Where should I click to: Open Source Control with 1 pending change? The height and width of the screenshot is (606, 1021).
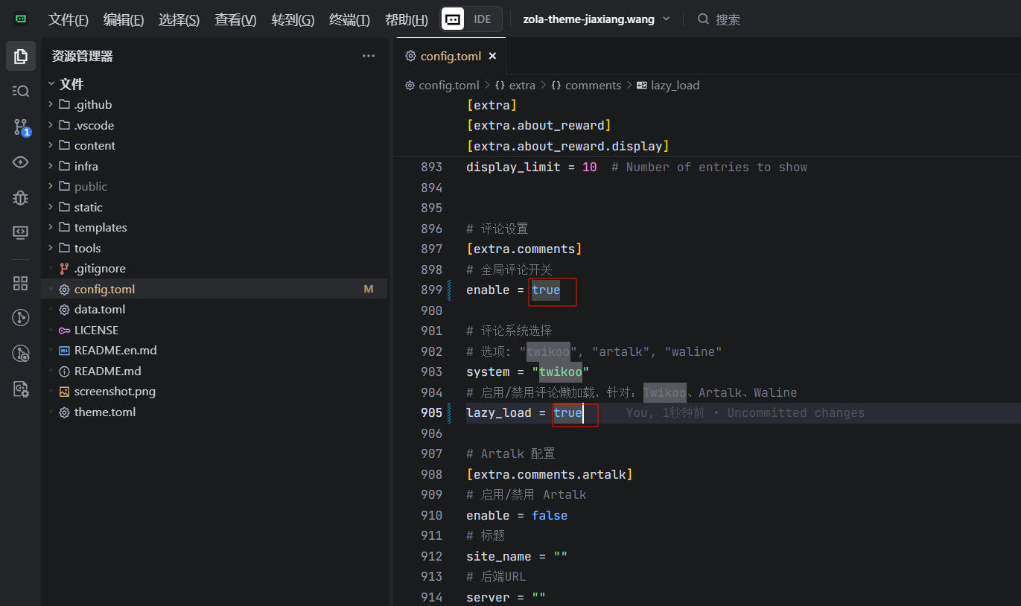click(x=21, y=127)
